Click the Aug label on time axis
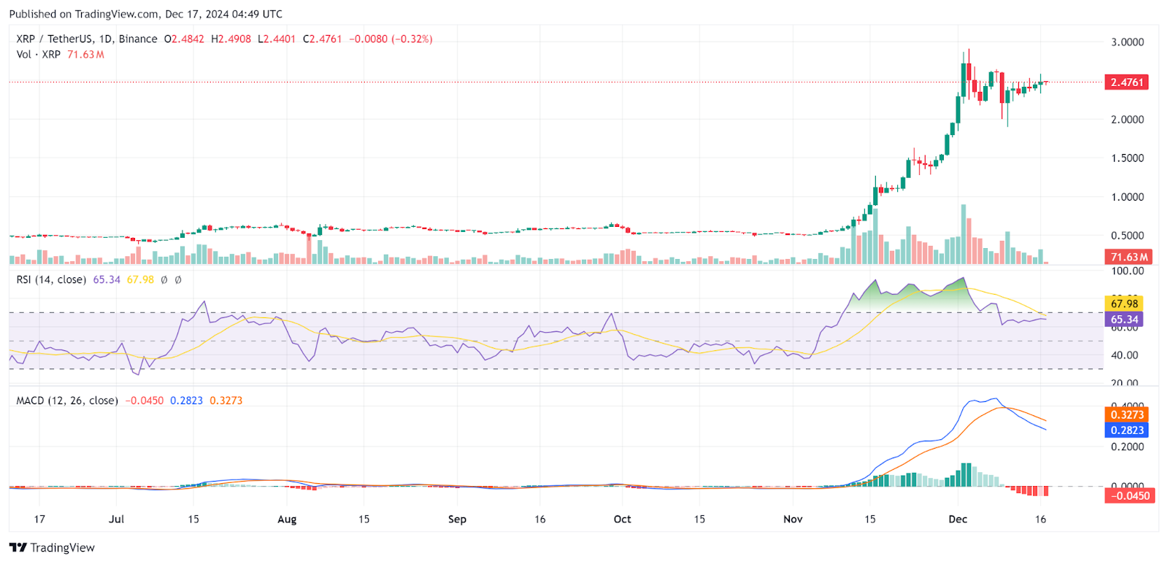The height and width of the screenshot is (564, 1168). (x=287, y=519)
